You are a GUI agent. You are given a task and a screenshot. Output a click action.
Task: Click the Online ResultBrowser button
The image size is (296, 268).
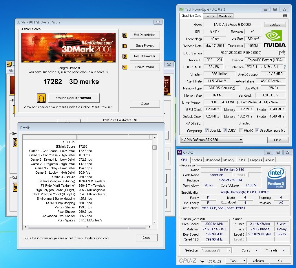74,98
